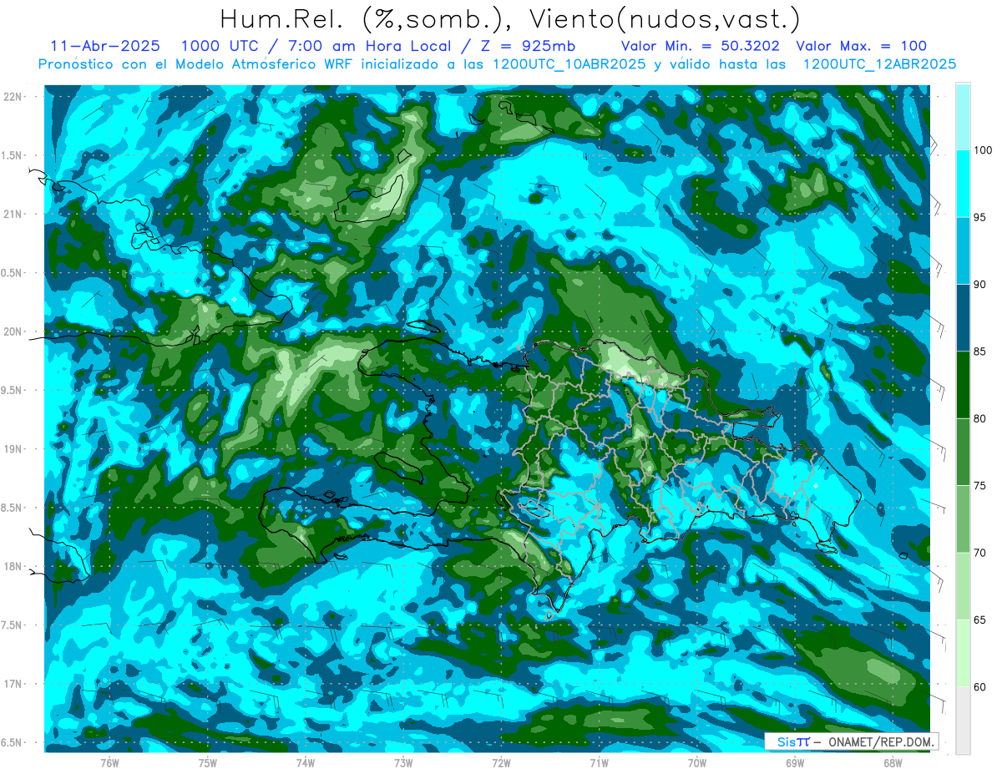Select the medium blue 90–95 legend swatch

963,250
